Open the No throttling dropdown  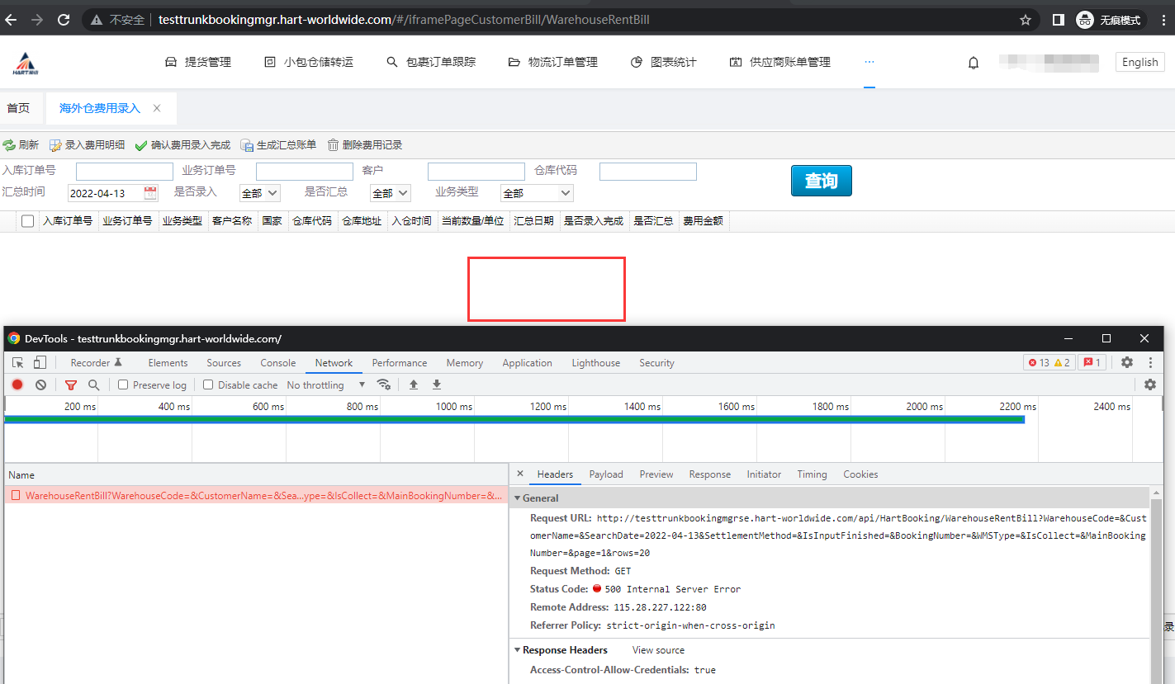(326, 384)
